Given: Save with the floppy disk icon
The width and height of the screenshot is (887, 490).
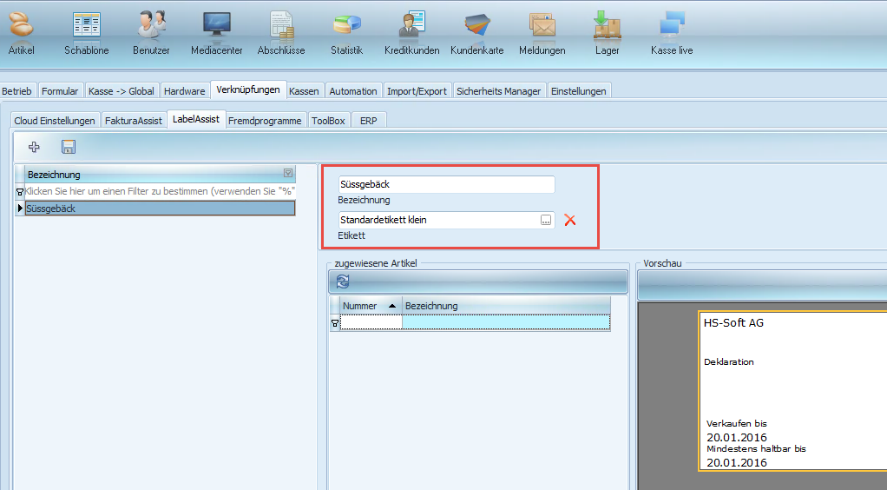Looking at the screenshot, I should click(x=68, y=147).
